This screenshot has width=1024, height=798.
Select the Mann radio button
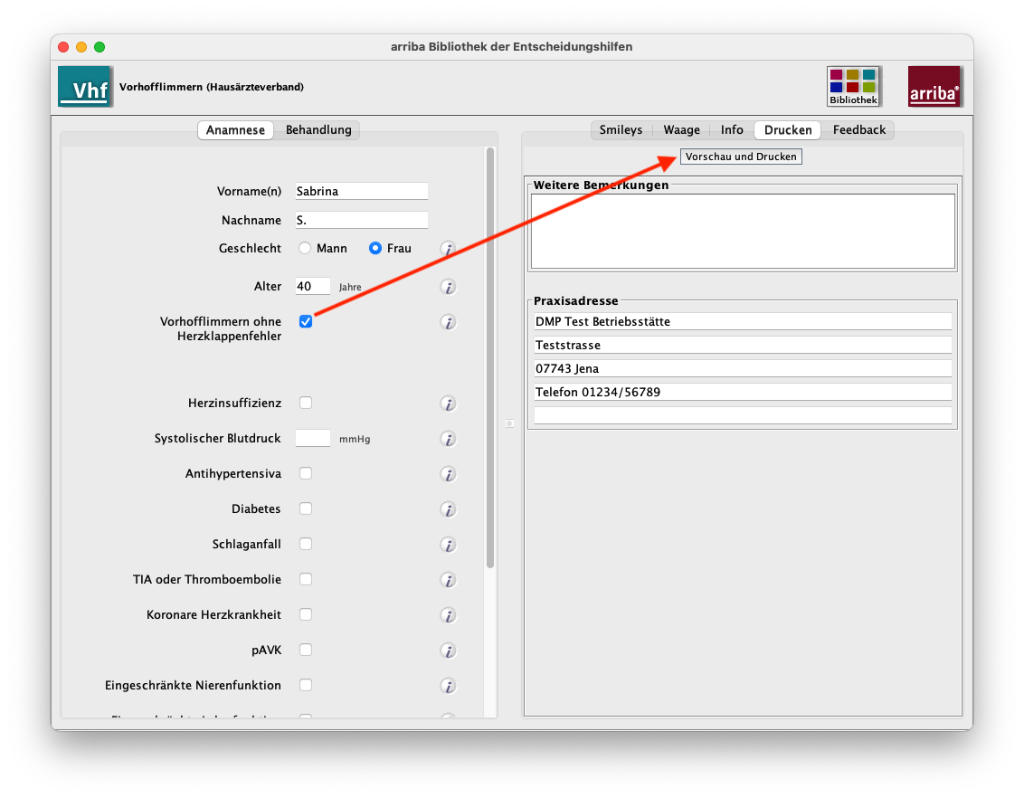point(305,248)
